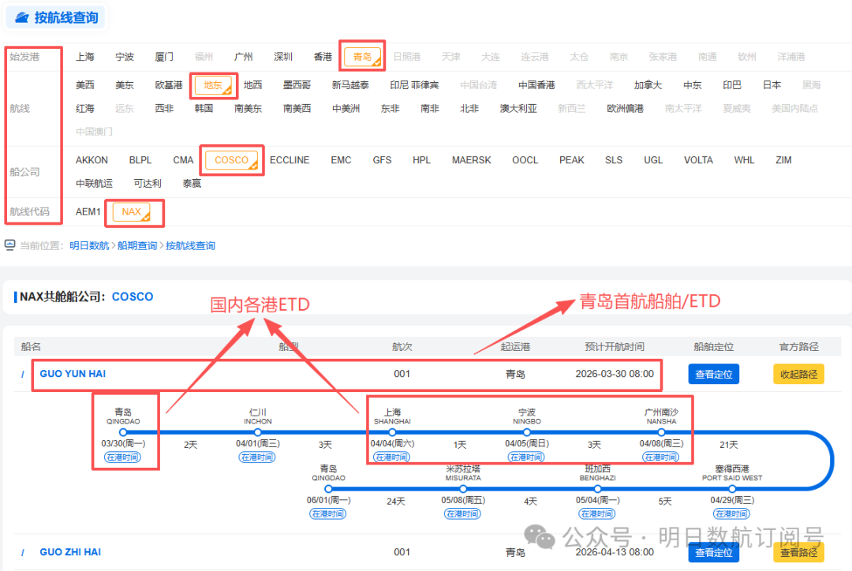
Task: Select 上海 as departure port
Action: point(85,57)
